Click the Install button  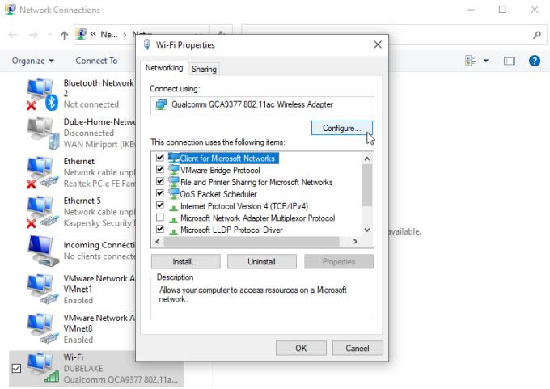point(185,262)
